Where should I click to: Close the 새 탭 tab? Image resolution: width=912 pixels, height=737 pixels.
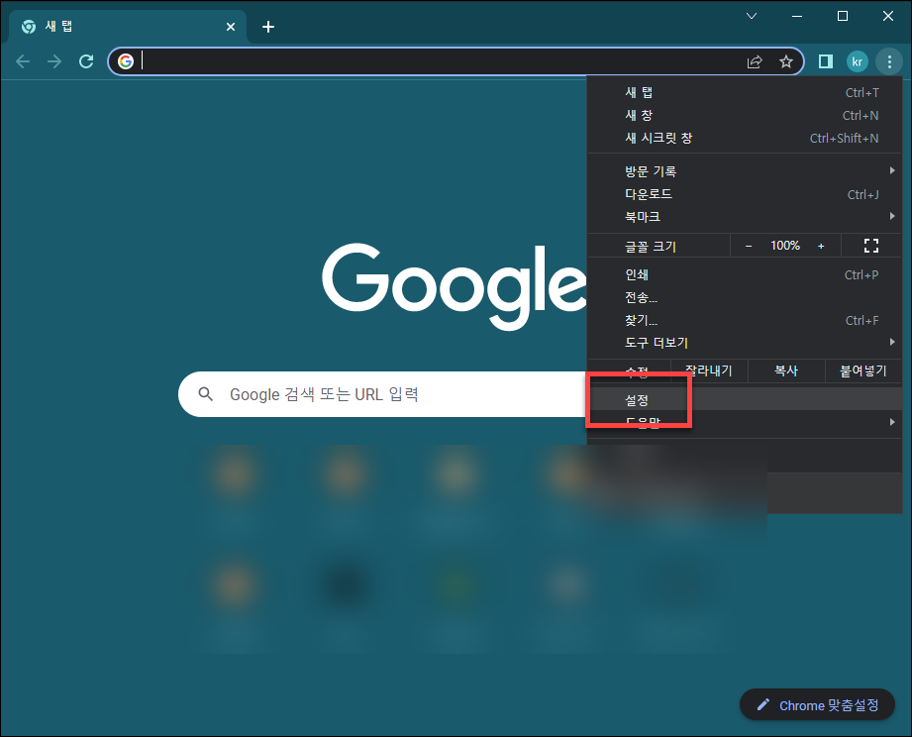(231, 27)
